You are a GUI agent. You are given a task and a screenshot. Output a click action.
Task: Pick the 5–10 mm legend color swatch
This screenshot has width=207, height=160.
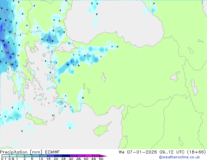tap(36, 156)
